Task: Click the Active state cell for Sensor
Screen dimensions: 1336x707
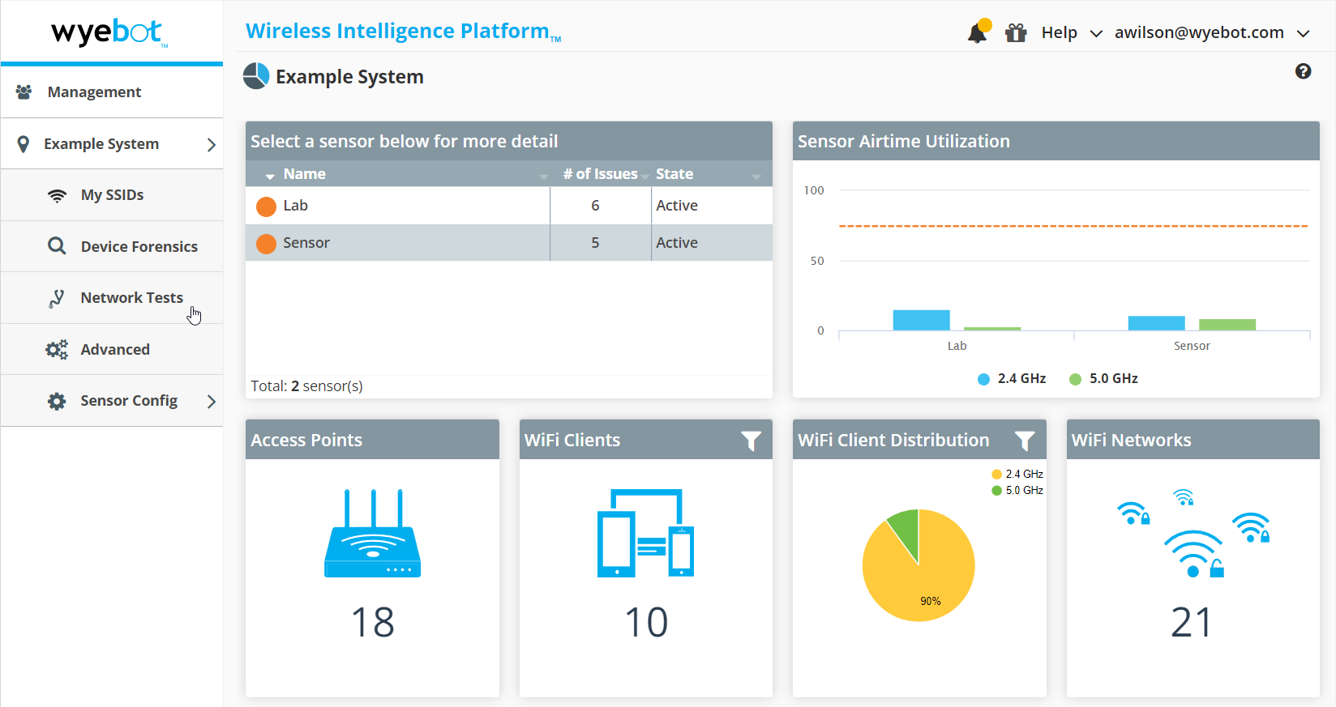Action: pyautogui.click(x=712, y=243)
